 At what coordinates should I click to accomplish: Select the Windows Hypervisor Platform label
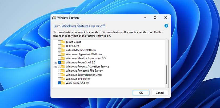point(84,54)
